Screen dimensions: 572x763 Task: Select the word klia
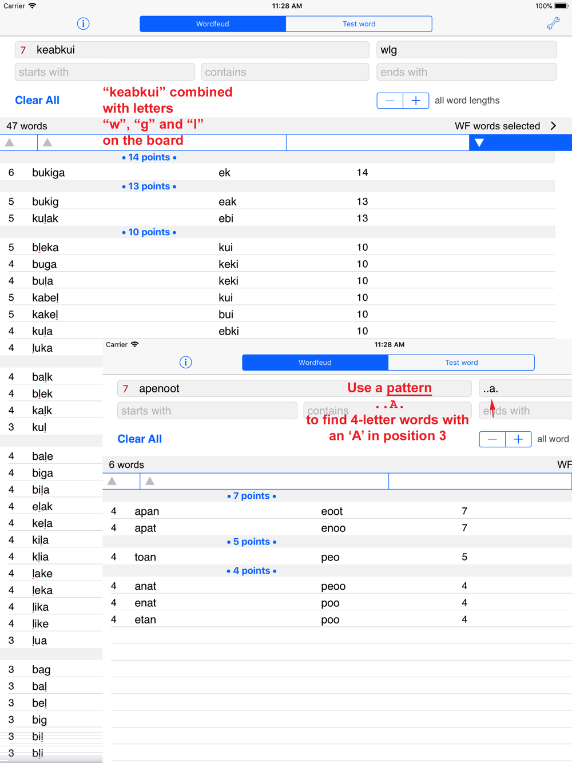point(41,557)
